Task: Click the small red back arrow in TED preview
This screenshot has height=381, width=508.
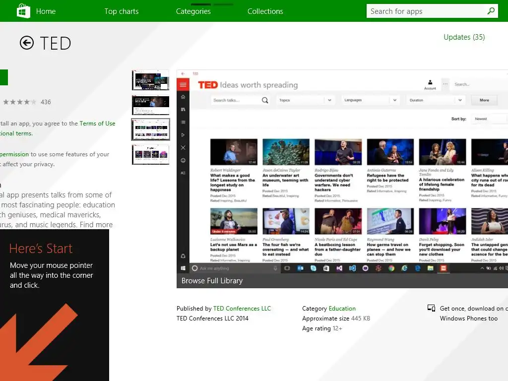Action: tap(183, 73)
